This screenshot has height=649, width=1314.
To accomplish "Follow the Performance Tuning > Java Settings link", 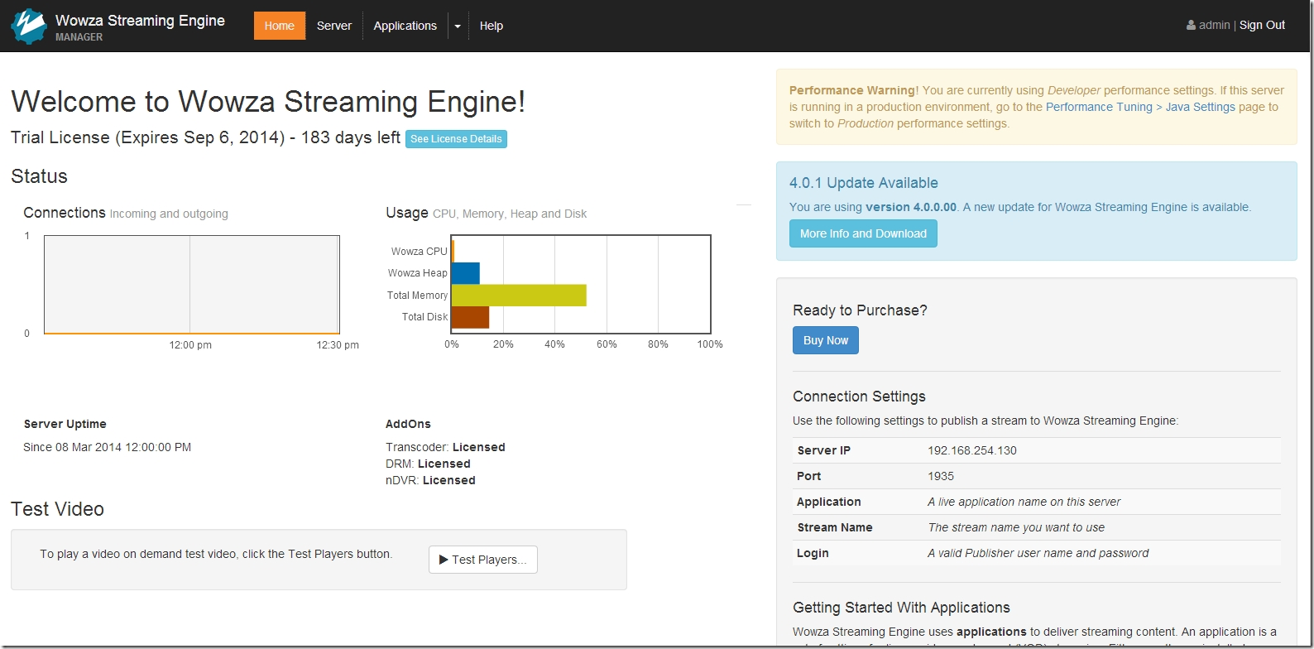I will 1140,107.
